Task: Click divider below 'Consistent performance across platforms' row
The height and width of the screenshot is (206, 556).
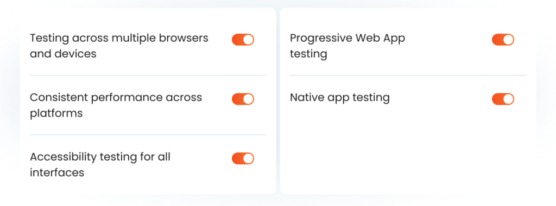Action: coord(148,135)
